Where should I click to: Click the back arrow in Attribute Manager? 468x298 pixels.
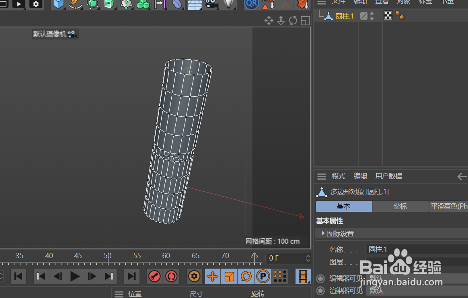point(462,176)
